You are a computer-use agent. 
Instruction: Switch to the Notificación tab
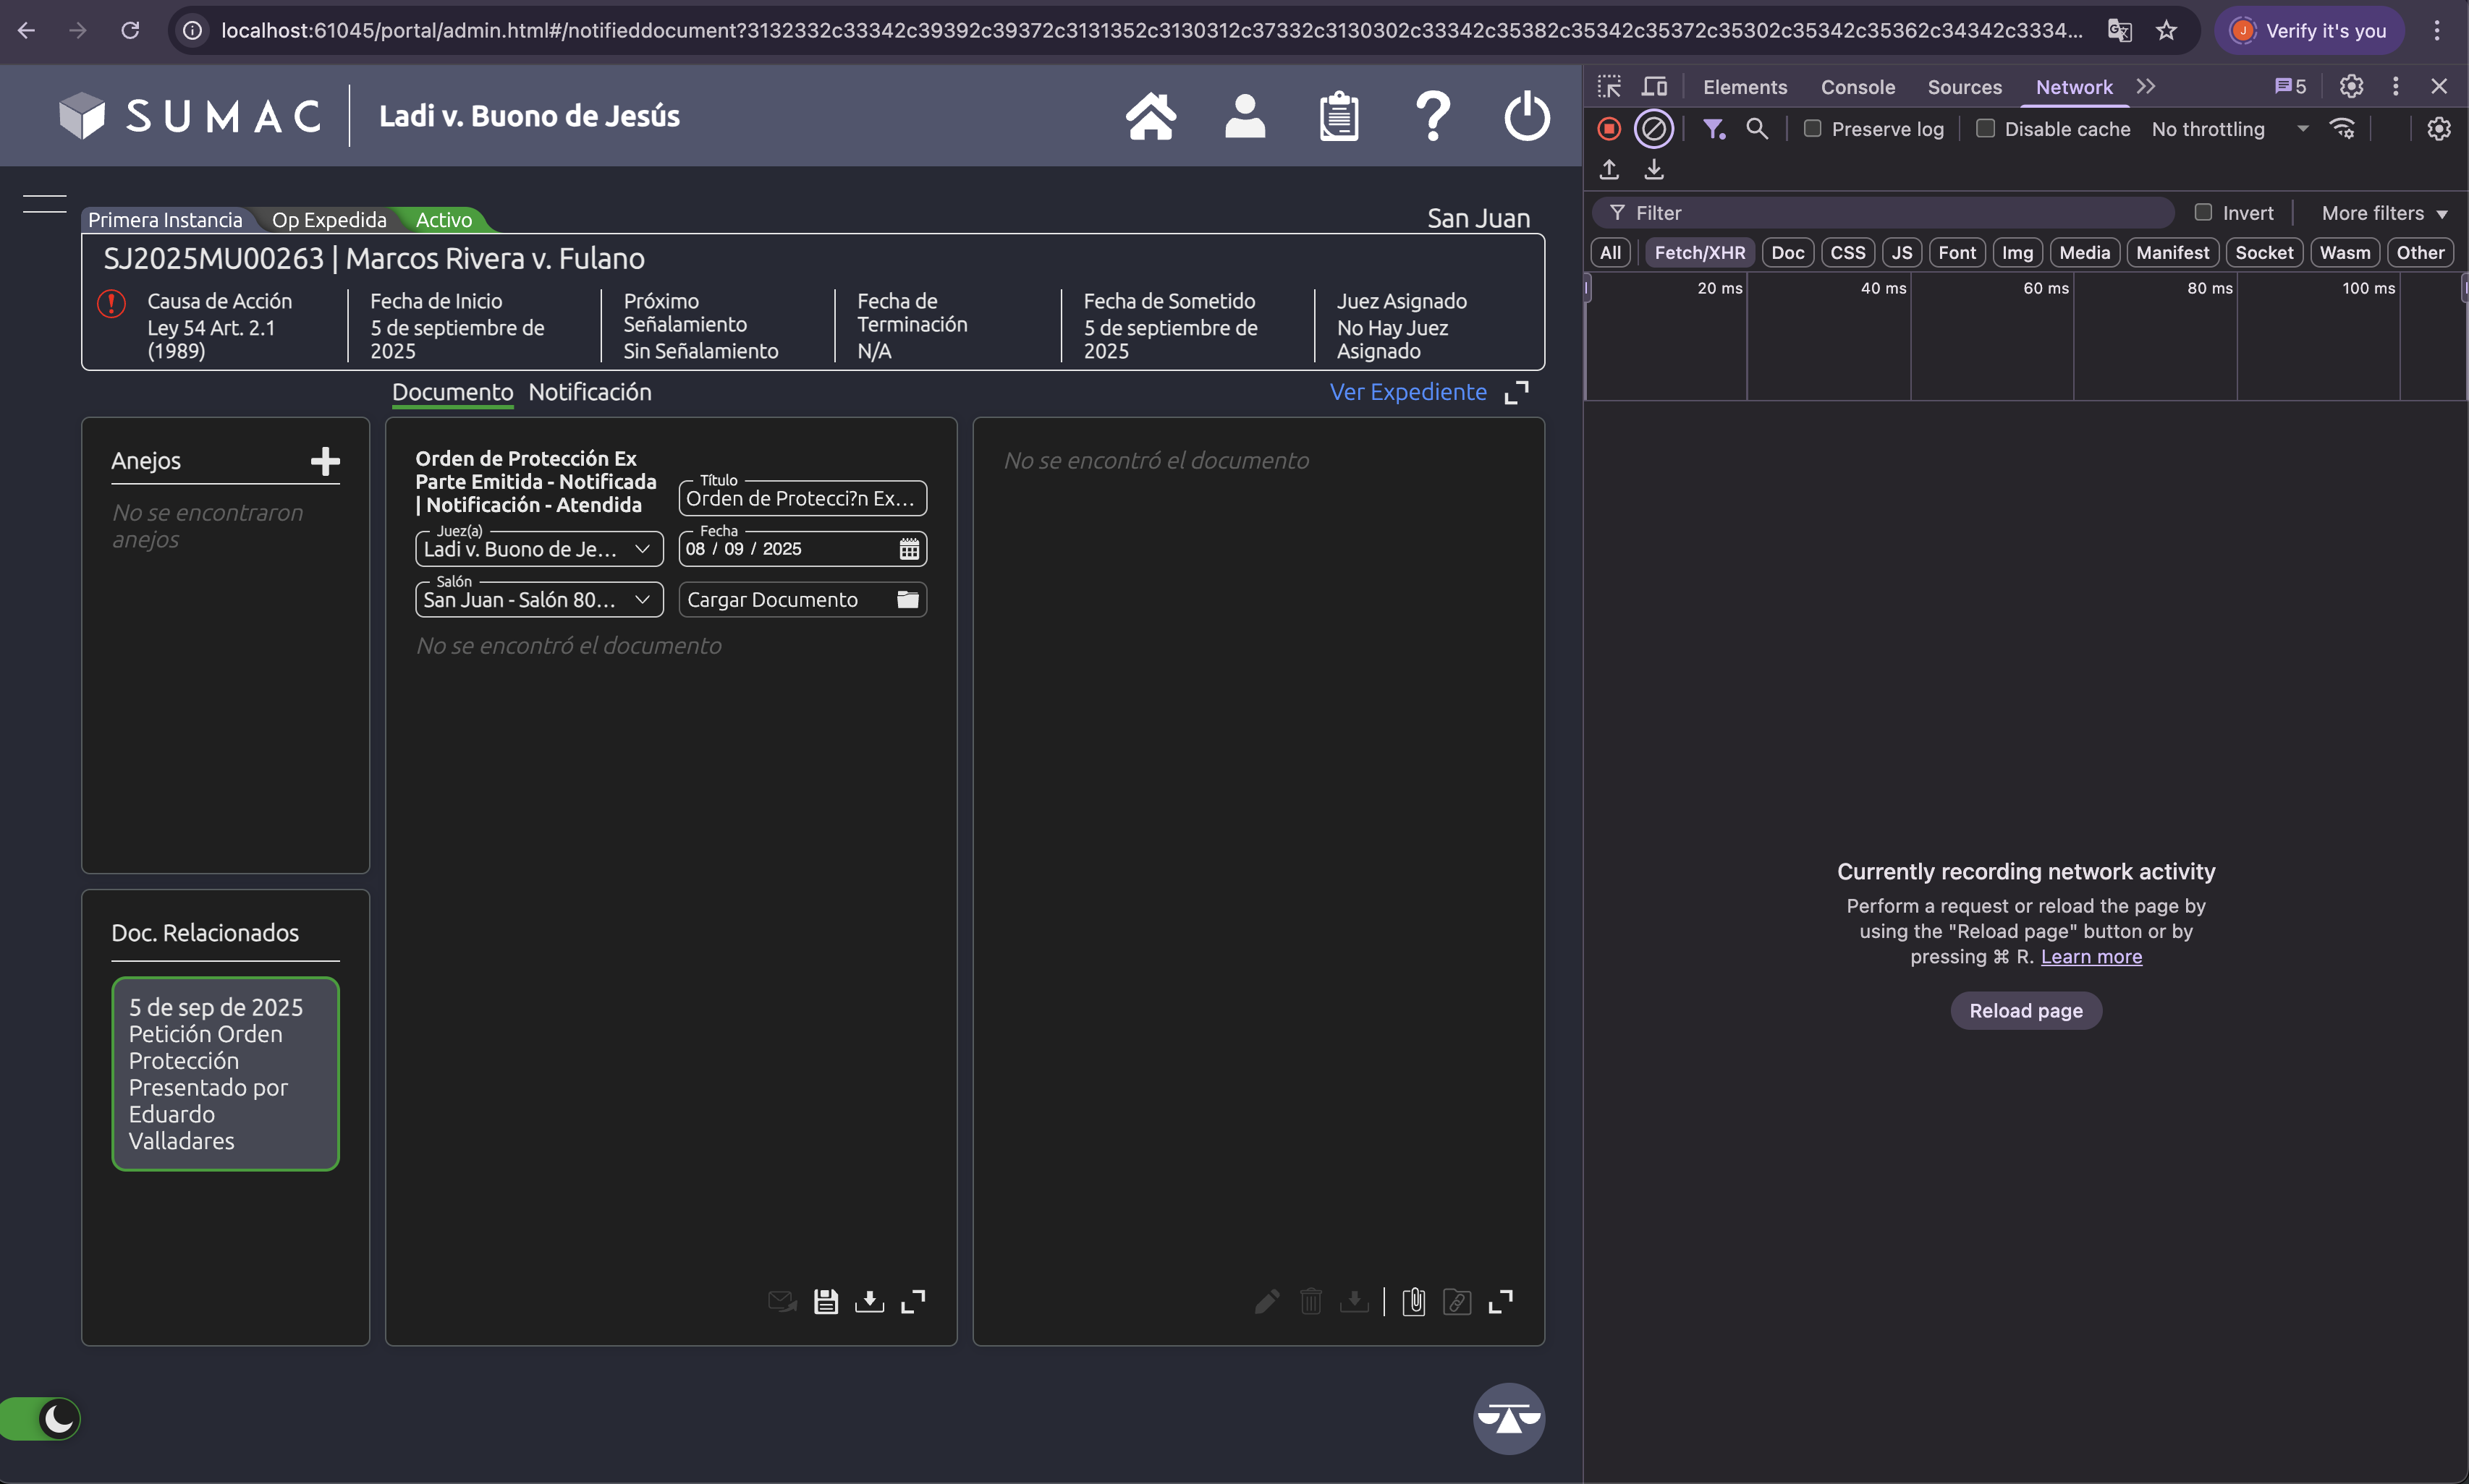point(589,392)
